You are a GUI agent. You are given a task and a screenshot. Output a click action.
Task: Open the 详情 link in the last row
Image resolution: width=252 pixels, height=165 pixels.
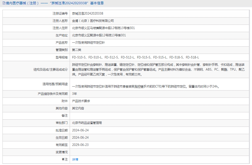coord(75,159)
